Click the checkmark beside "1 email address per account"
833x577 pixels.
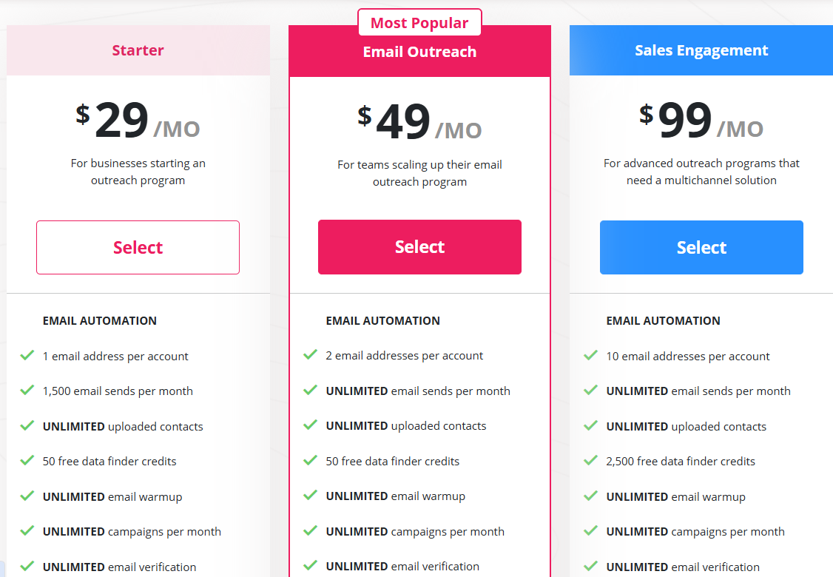coord(27,355)
